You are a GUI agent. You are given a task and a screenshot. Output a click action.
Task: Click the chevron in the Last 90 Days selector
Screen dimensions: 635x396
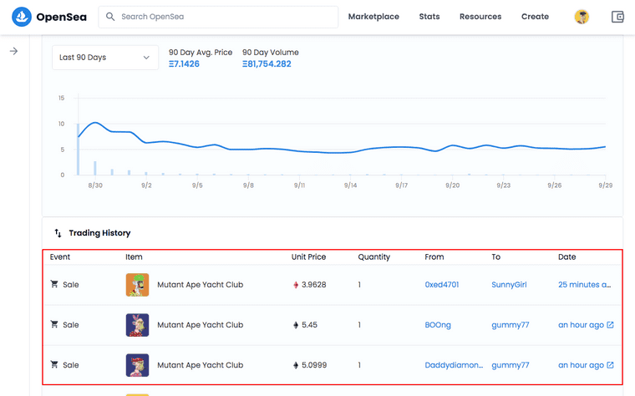click(146, 58)
